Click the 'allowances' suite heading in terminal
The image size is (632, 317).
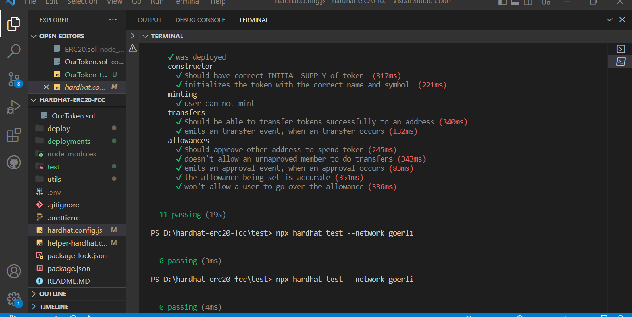click(188, 141)
